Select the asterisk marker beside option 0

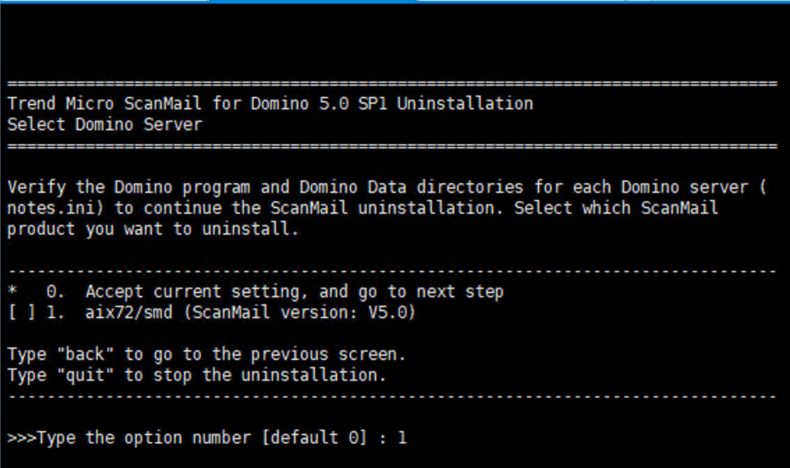coord(13,292)
